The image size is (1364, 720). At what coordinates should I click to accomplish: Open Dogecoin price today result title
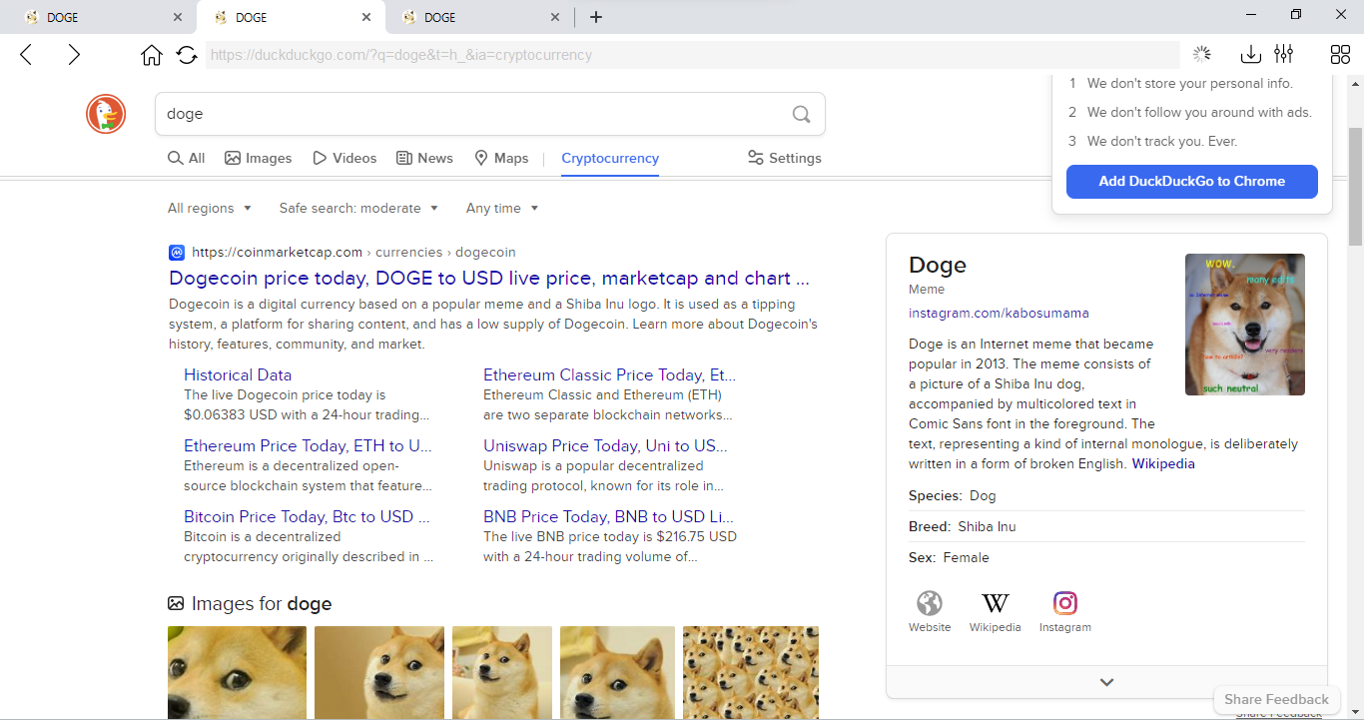pos(489,278)
